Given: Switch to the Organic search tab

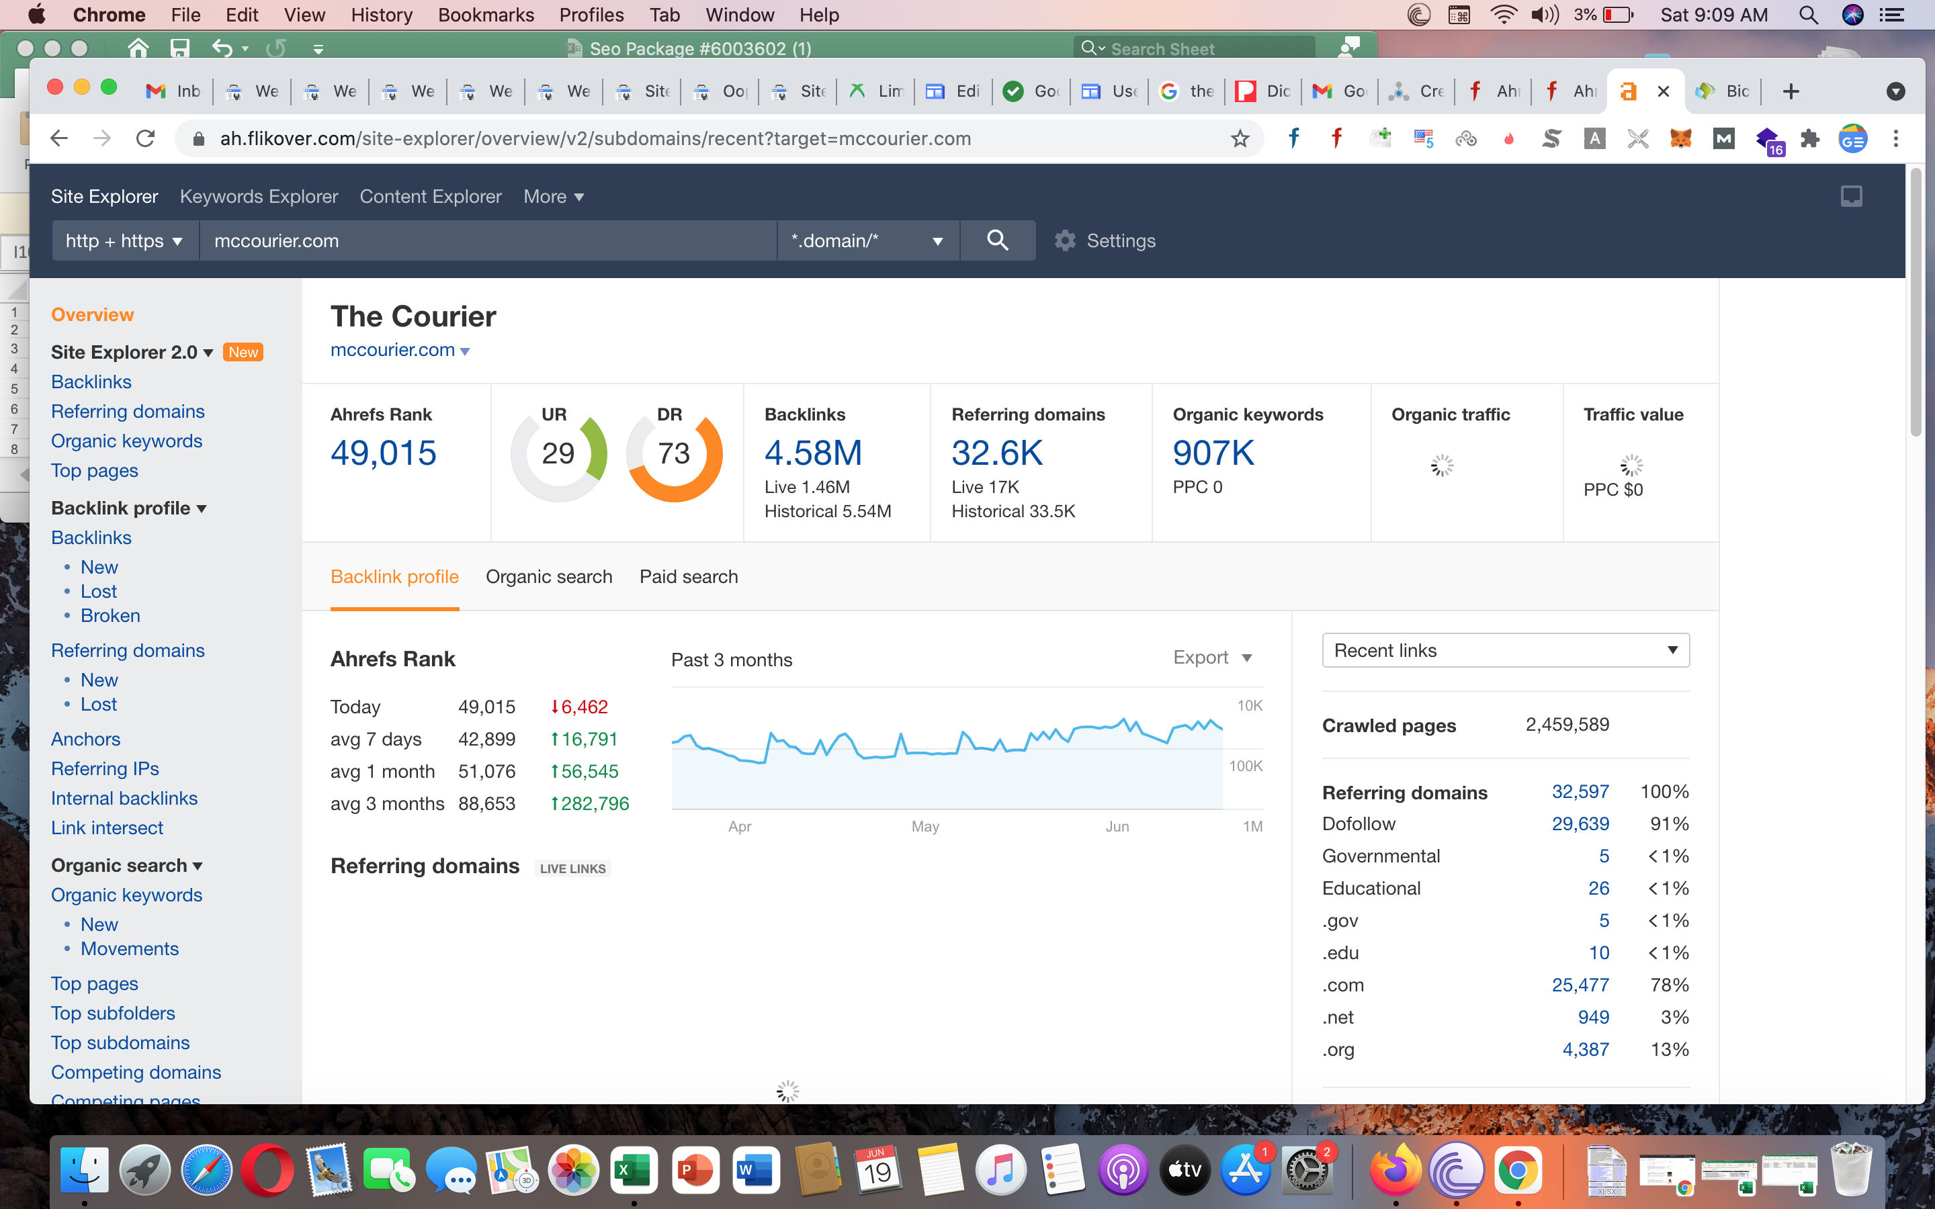Looking at the screenshot, I should click(x=548, y=576).
